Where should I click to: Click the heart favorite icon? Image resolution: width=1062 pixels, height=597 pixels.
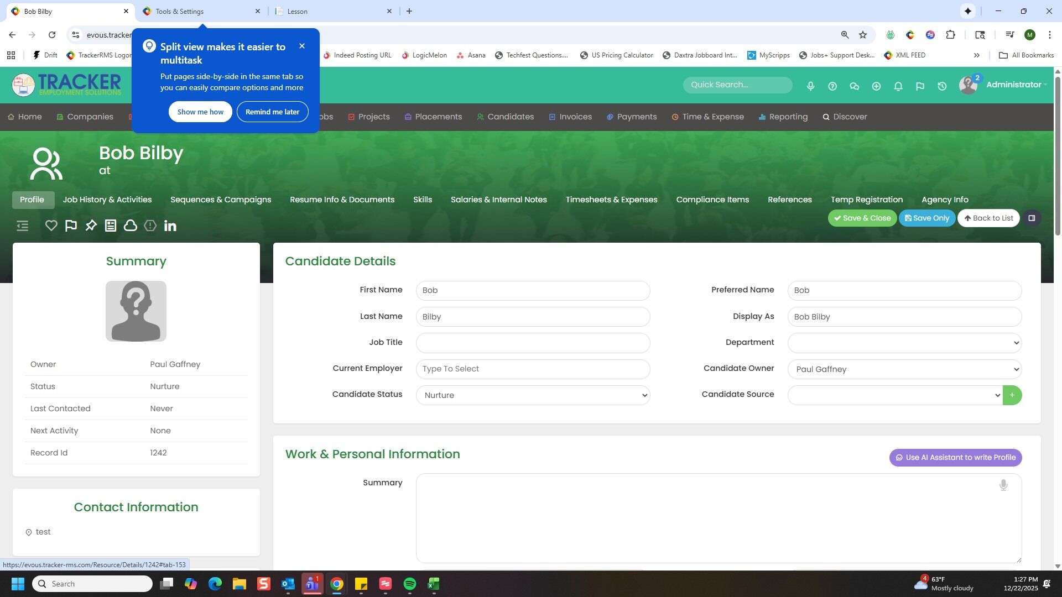51,226
